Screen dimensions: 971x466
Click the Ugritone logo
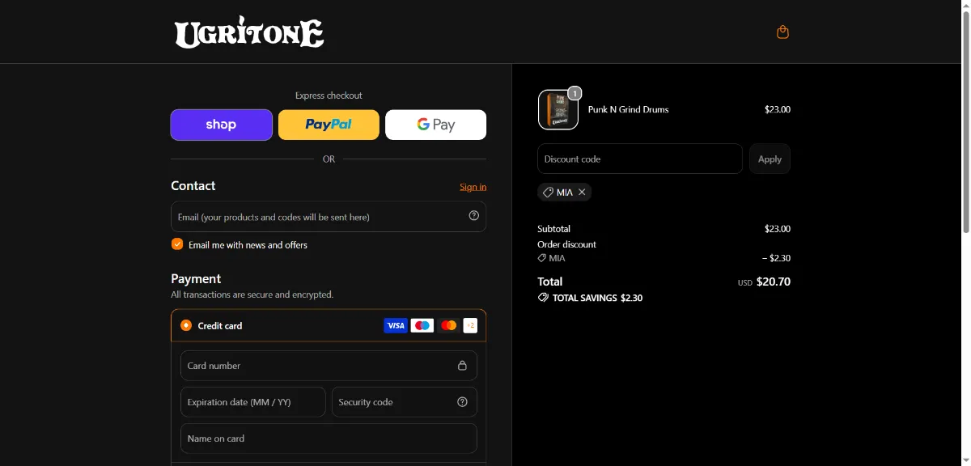click(x=249, y=32)
